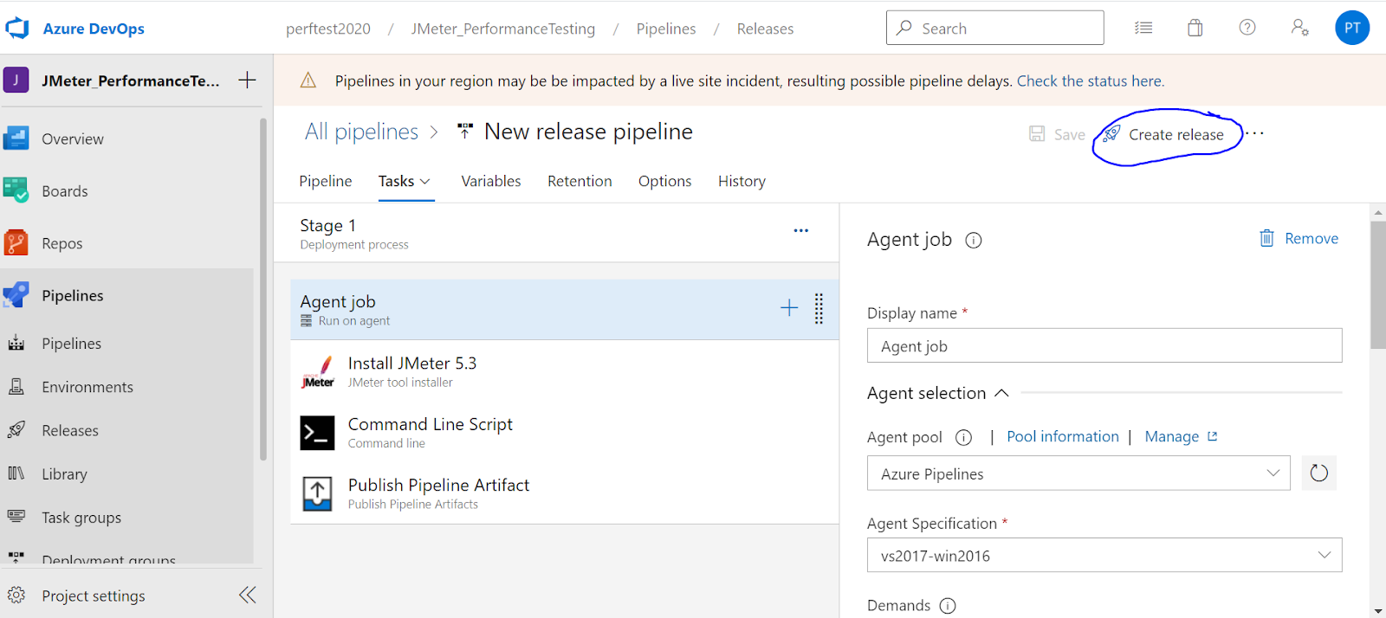
Task: Switch to the Pipeline tab
Action: (x=326, y=181)
